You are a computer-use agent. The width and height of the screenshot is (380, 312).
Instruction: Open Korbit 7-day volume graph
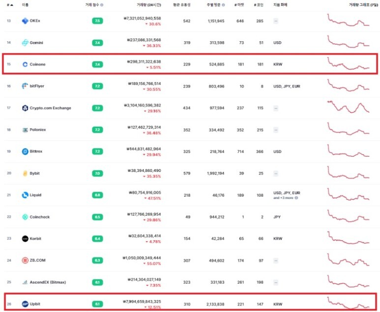coord(348,238)
